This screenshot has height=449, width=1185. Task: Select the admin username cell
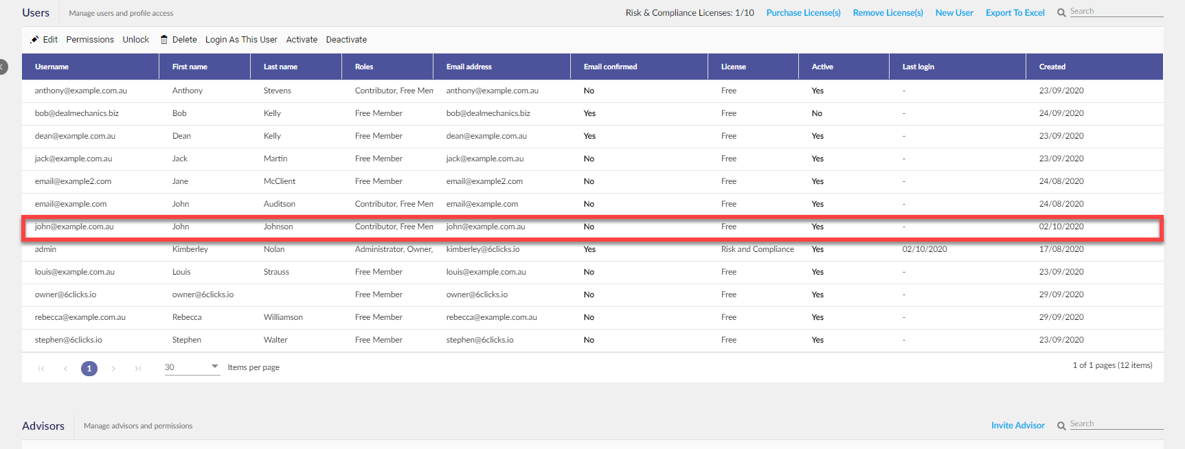coord(45,249)
